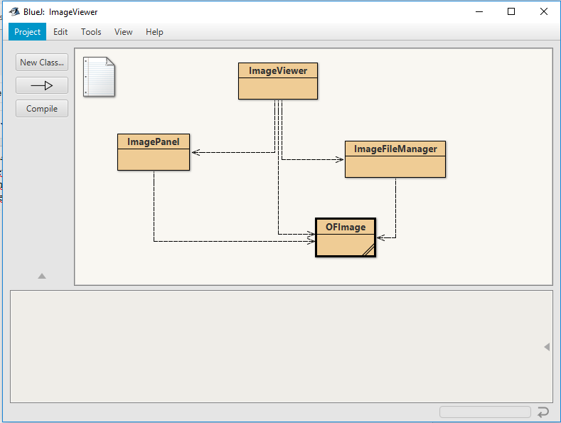The width and height of the screenshot is (561, 423).
Task: Open the Project menu
Action: (27, 32)
